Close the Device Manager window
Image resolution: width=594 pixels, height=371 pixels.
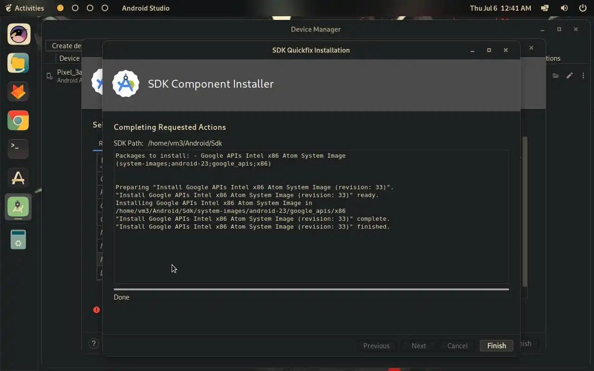tap(576, 29)
